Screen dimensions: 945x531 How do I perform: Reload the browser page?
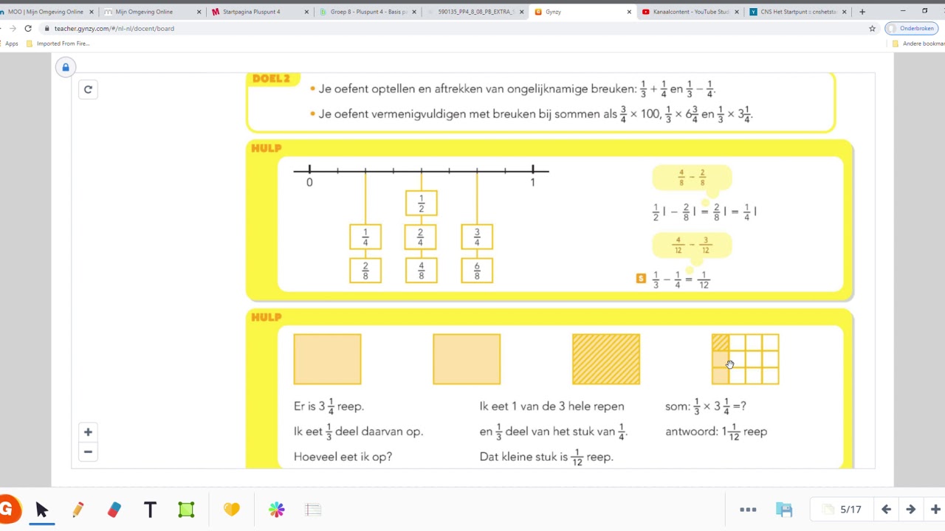(28, 28)
